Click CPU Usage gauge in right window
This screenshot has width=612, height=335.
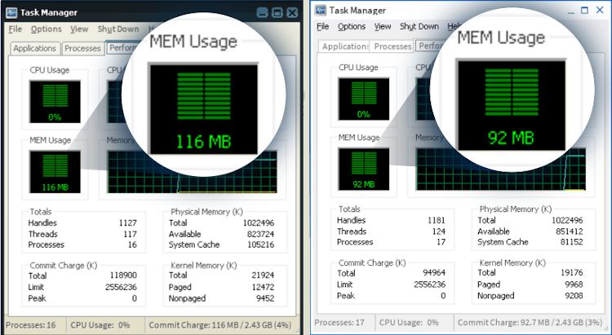tap(364, 99)
